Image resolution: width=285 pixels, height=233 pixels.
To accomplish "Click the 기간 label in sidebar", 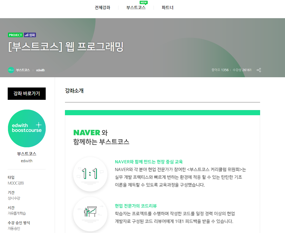I will [11, 192].
